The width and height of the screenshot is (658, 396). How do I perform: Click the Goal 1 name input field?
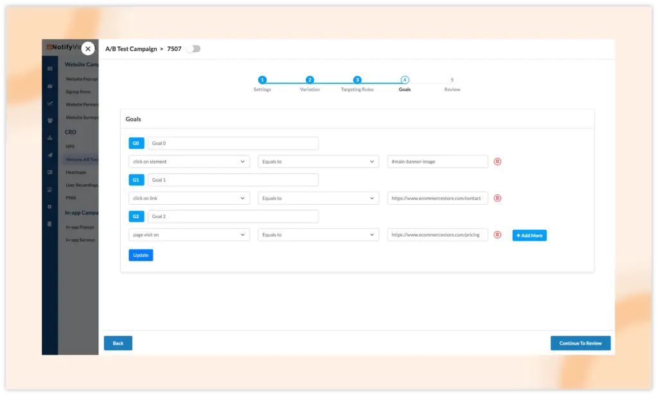click(x=233, y=180)
